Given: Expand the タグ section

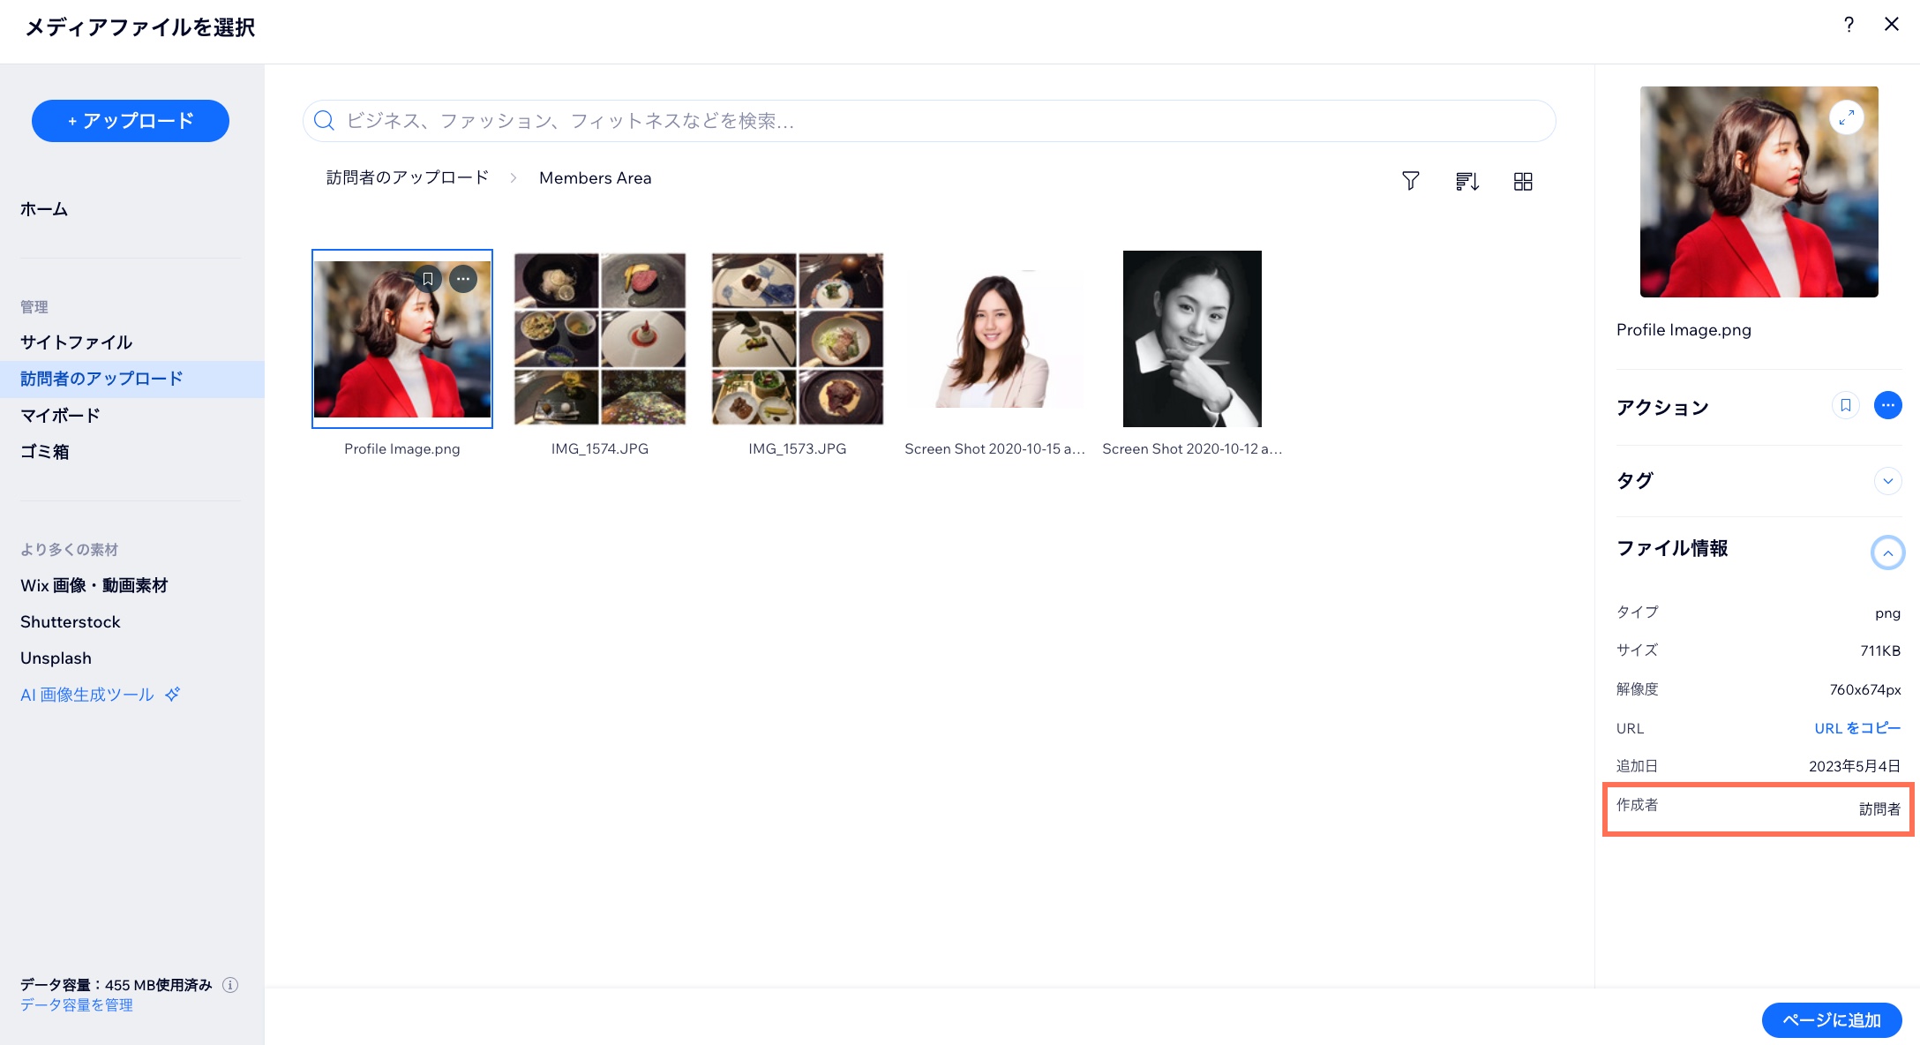Looking at the screenshot, I should tap(1887, 481).
